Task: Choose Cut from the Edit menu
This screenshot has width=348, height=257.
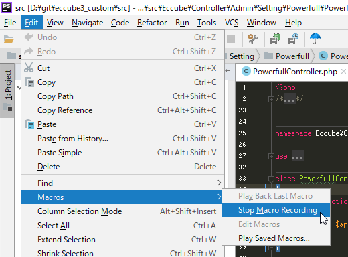Action: pos(122,68)
